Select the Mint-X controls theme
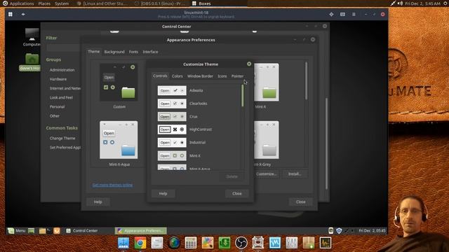This screenshot has width=449, height=252. click(x=199, y=155)
